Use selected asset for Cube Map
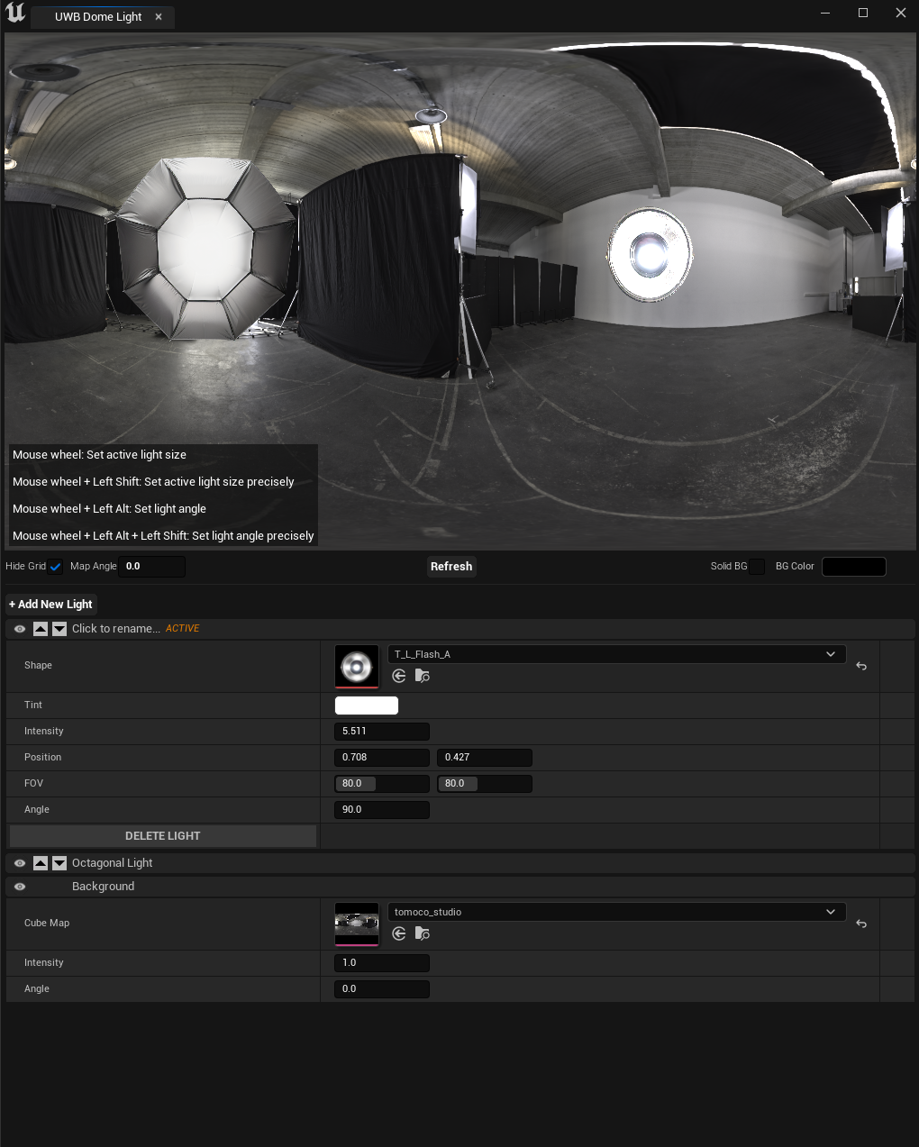 399,933
